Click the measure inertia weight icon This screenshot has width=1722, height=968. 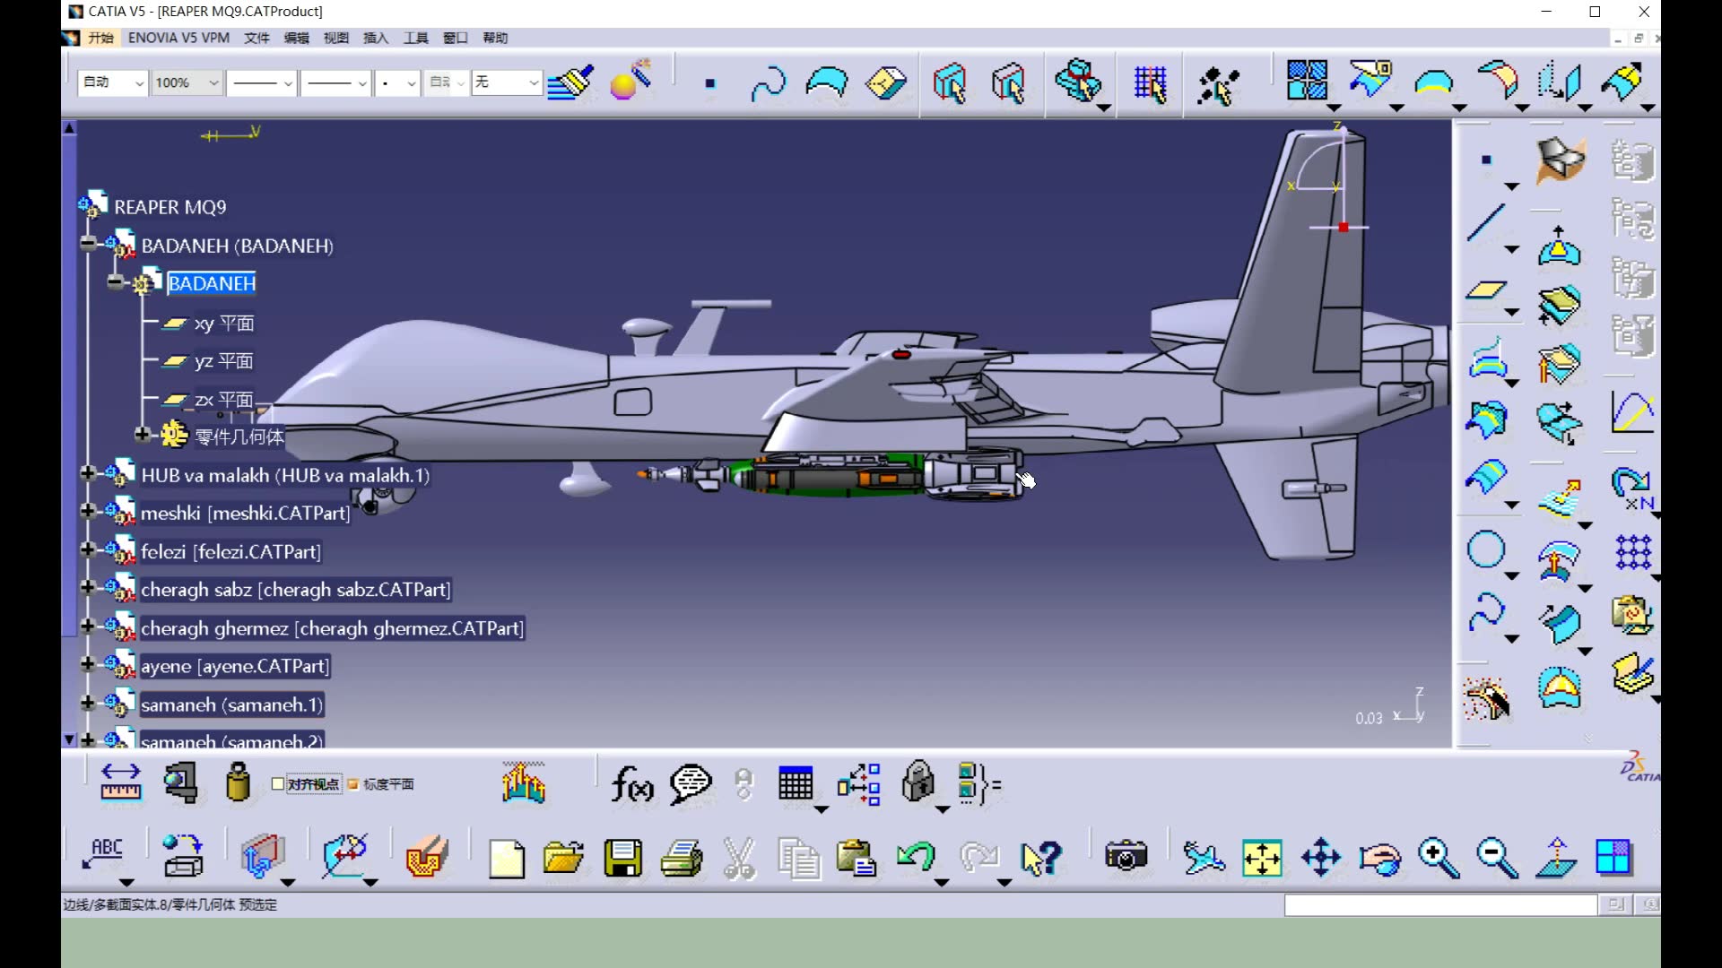tap(238, 782)
